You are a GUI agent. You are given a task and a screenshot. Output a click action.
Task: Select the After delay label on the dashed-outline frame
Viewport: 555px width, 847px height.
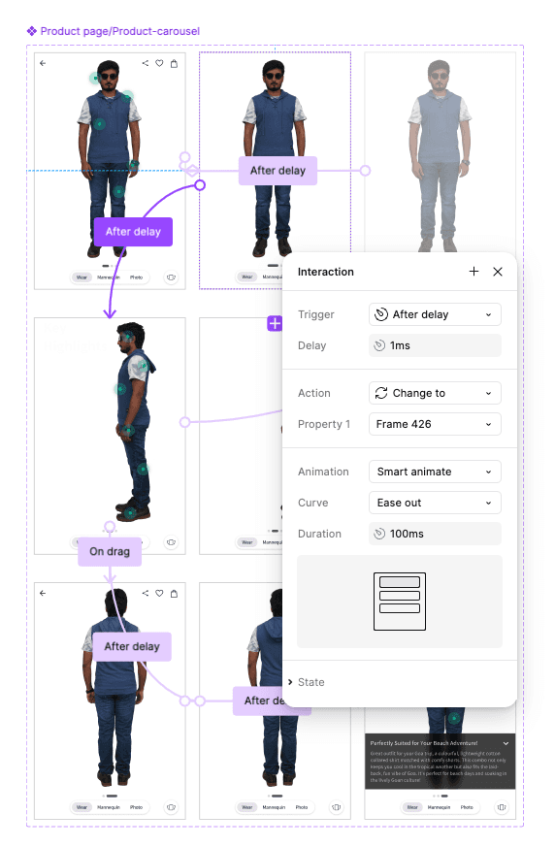[277, 171]
